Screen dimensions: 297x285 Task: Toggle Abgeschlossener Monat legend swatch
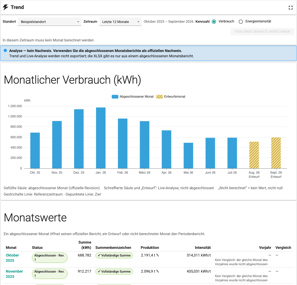pyautogui.click(x=115, y=97)
